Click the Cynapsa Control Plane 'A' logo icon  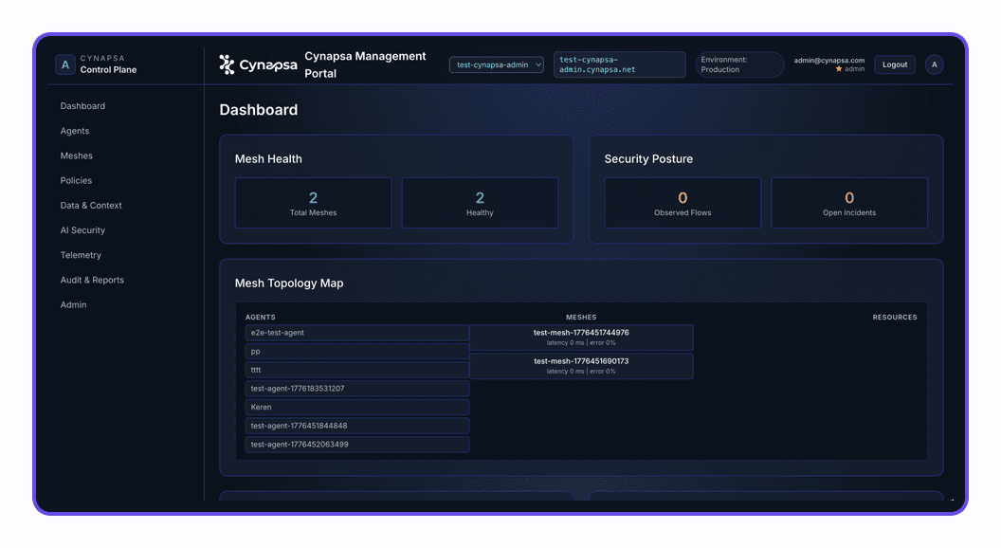pos(65,64)
